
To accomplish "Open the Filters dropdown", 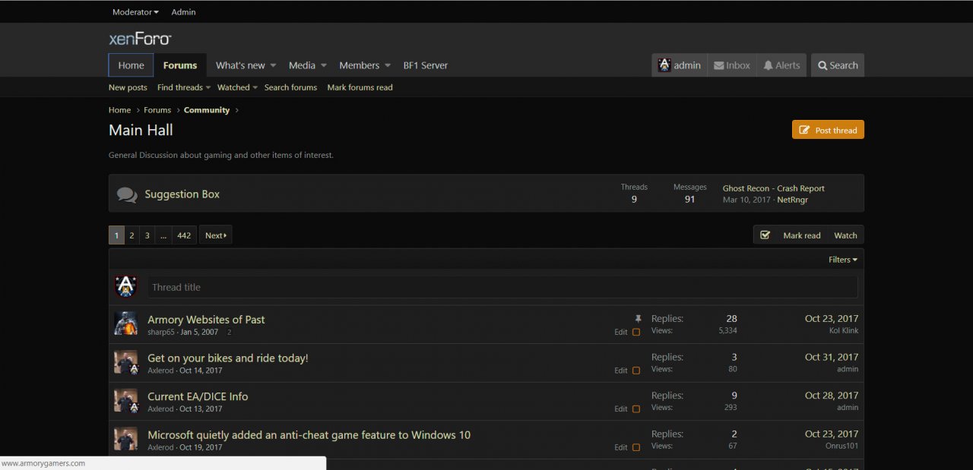I will pos(843,260).
